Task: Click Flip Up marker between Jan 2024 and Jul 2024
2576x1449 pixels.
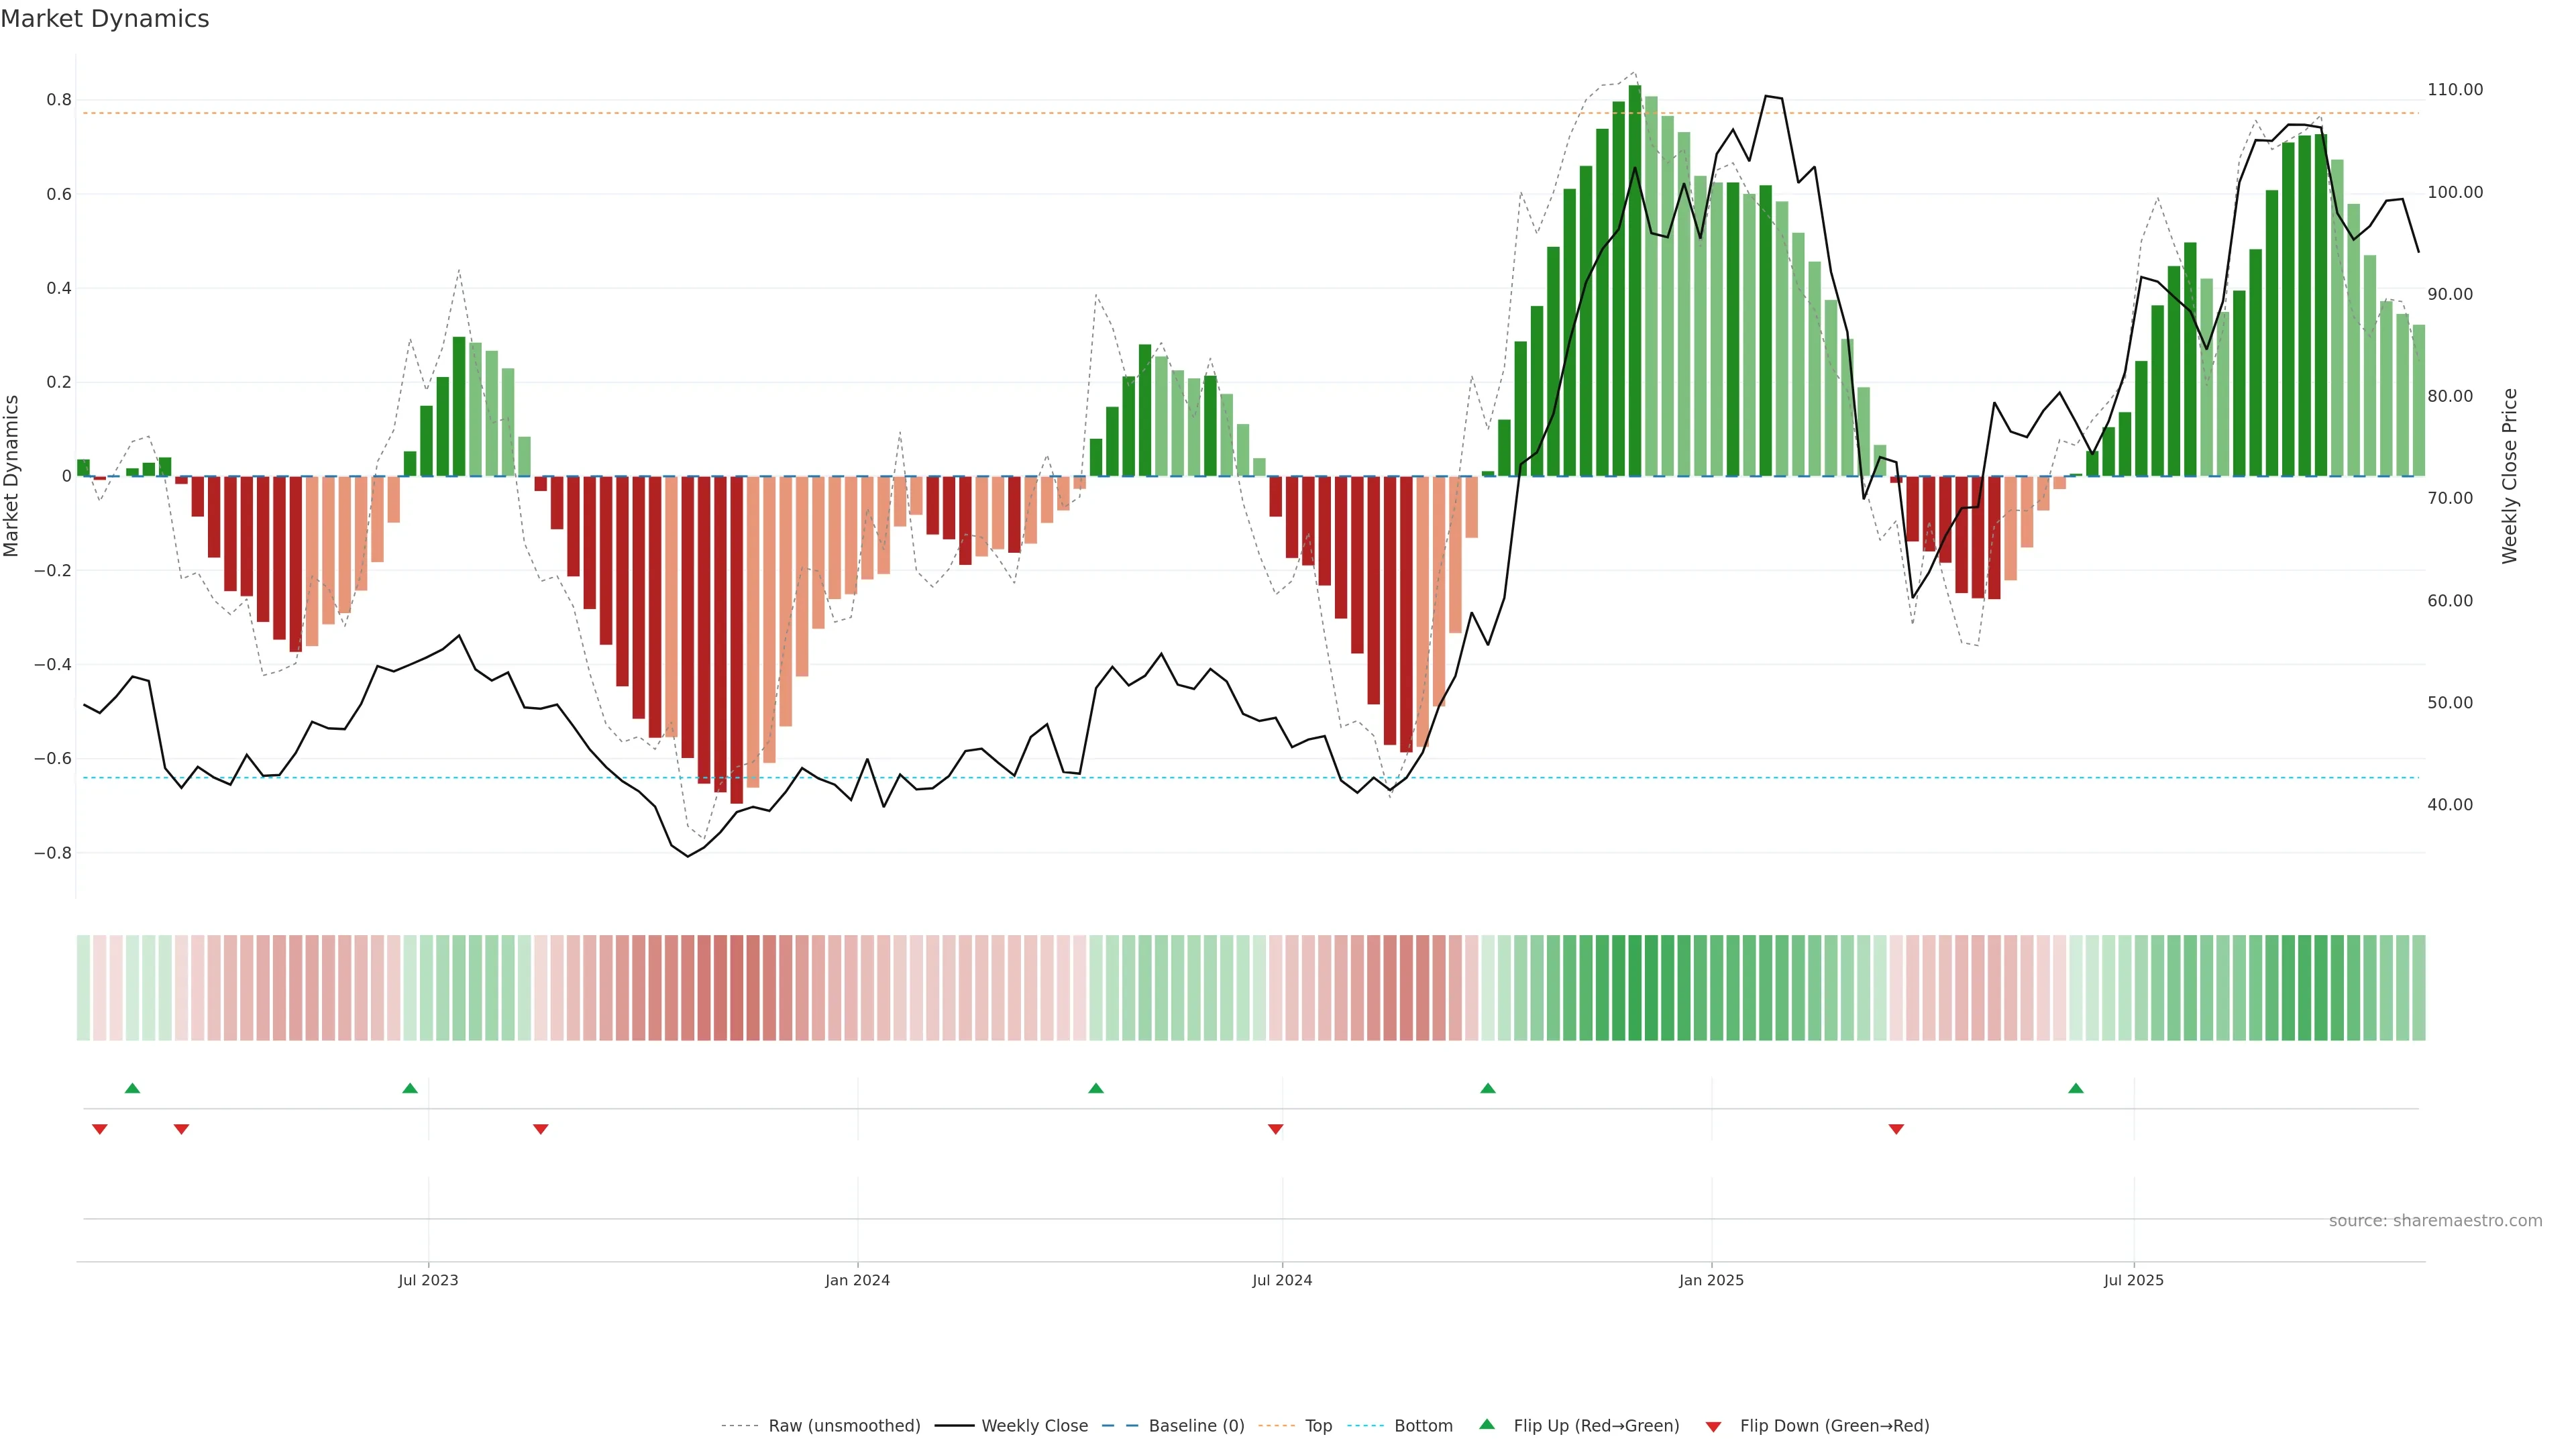Action: pyautogui.click(x=1096, y=1088)
